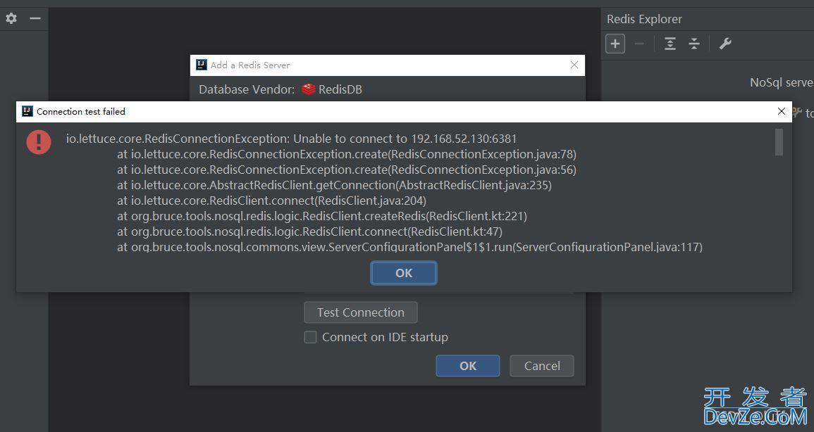
Task: Open the settings gear in the left panel
Action: pos(11,19)
